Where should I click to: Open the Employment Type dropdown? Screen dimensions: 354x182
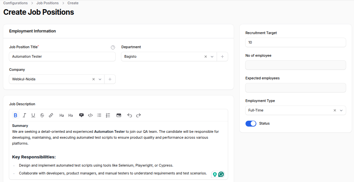341,111
